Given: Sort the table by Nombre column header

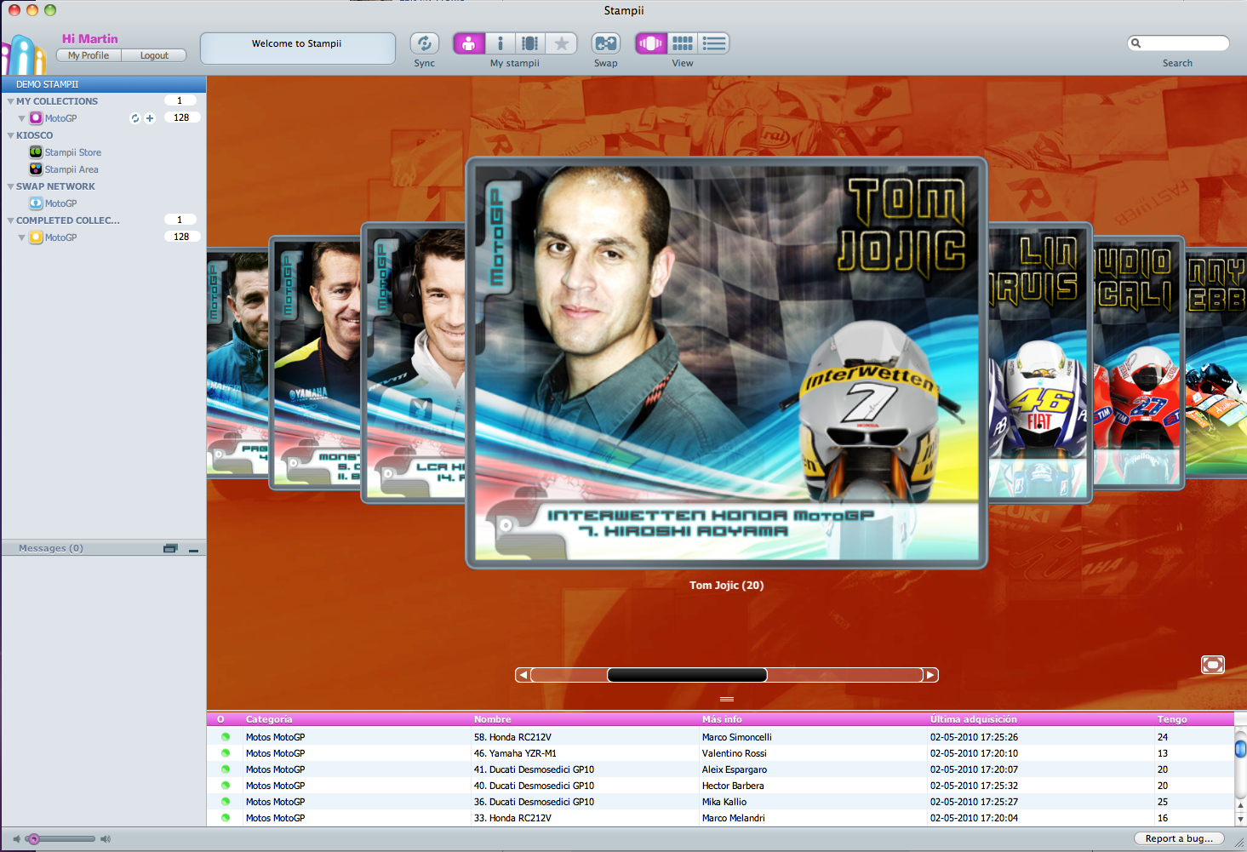Looking at the screenshot, I should click(493, 719).
